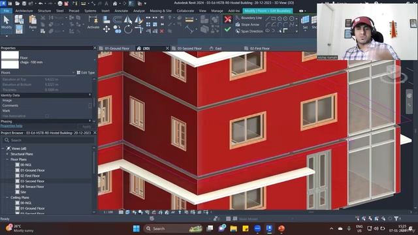
Task: Click the Print icon in quick access toolbar
Action: 60,3
